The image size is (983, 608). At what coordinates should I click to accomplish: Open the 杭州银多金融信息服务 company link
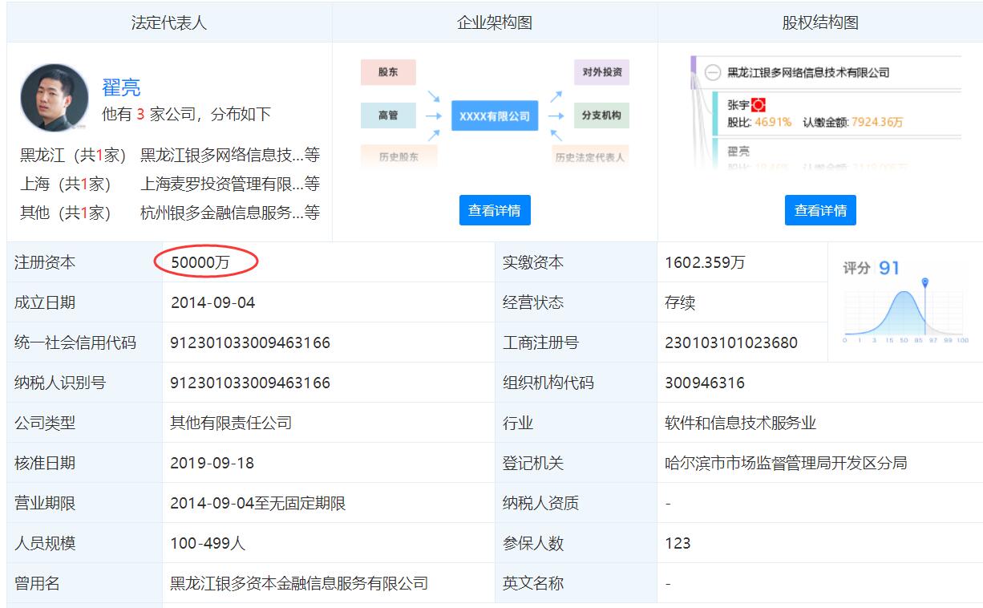pos(222,213)
